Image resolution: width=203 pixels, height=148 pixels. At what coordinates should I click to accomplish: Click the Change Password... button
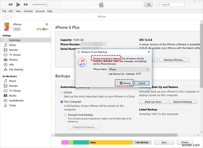point(84,127)
